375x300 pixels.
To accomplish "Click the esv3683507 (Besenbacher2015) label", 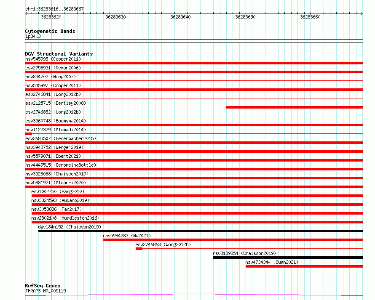I will [61, 138].
